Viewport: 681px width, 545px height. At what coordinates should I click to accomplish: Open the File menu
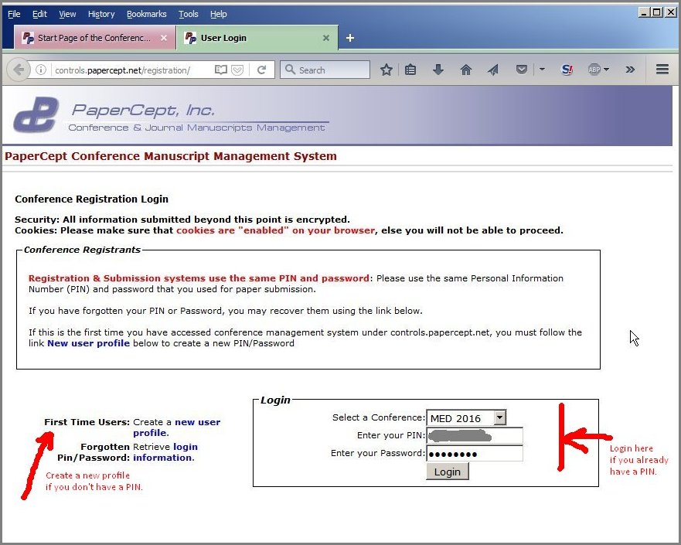click(14, 14)
